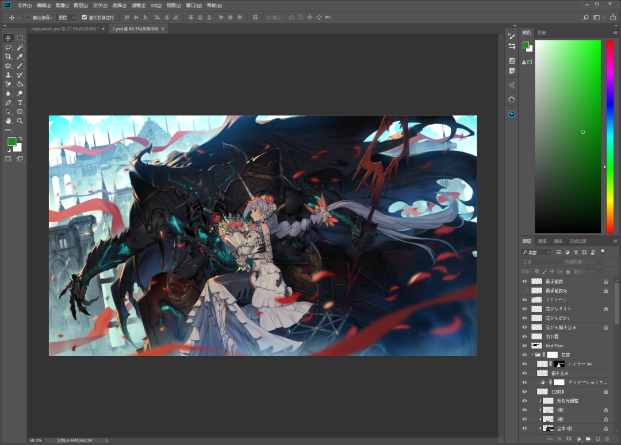621x445 pixels.
Task: Select the Eyedropper tool
Action: (x=20, y=57)
